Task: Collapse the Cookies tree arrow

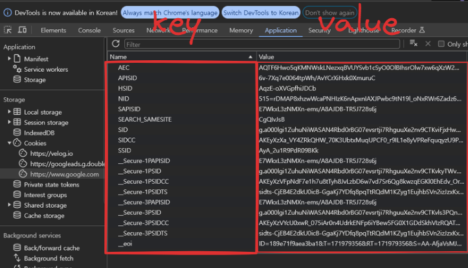Action: pos(9,143)
